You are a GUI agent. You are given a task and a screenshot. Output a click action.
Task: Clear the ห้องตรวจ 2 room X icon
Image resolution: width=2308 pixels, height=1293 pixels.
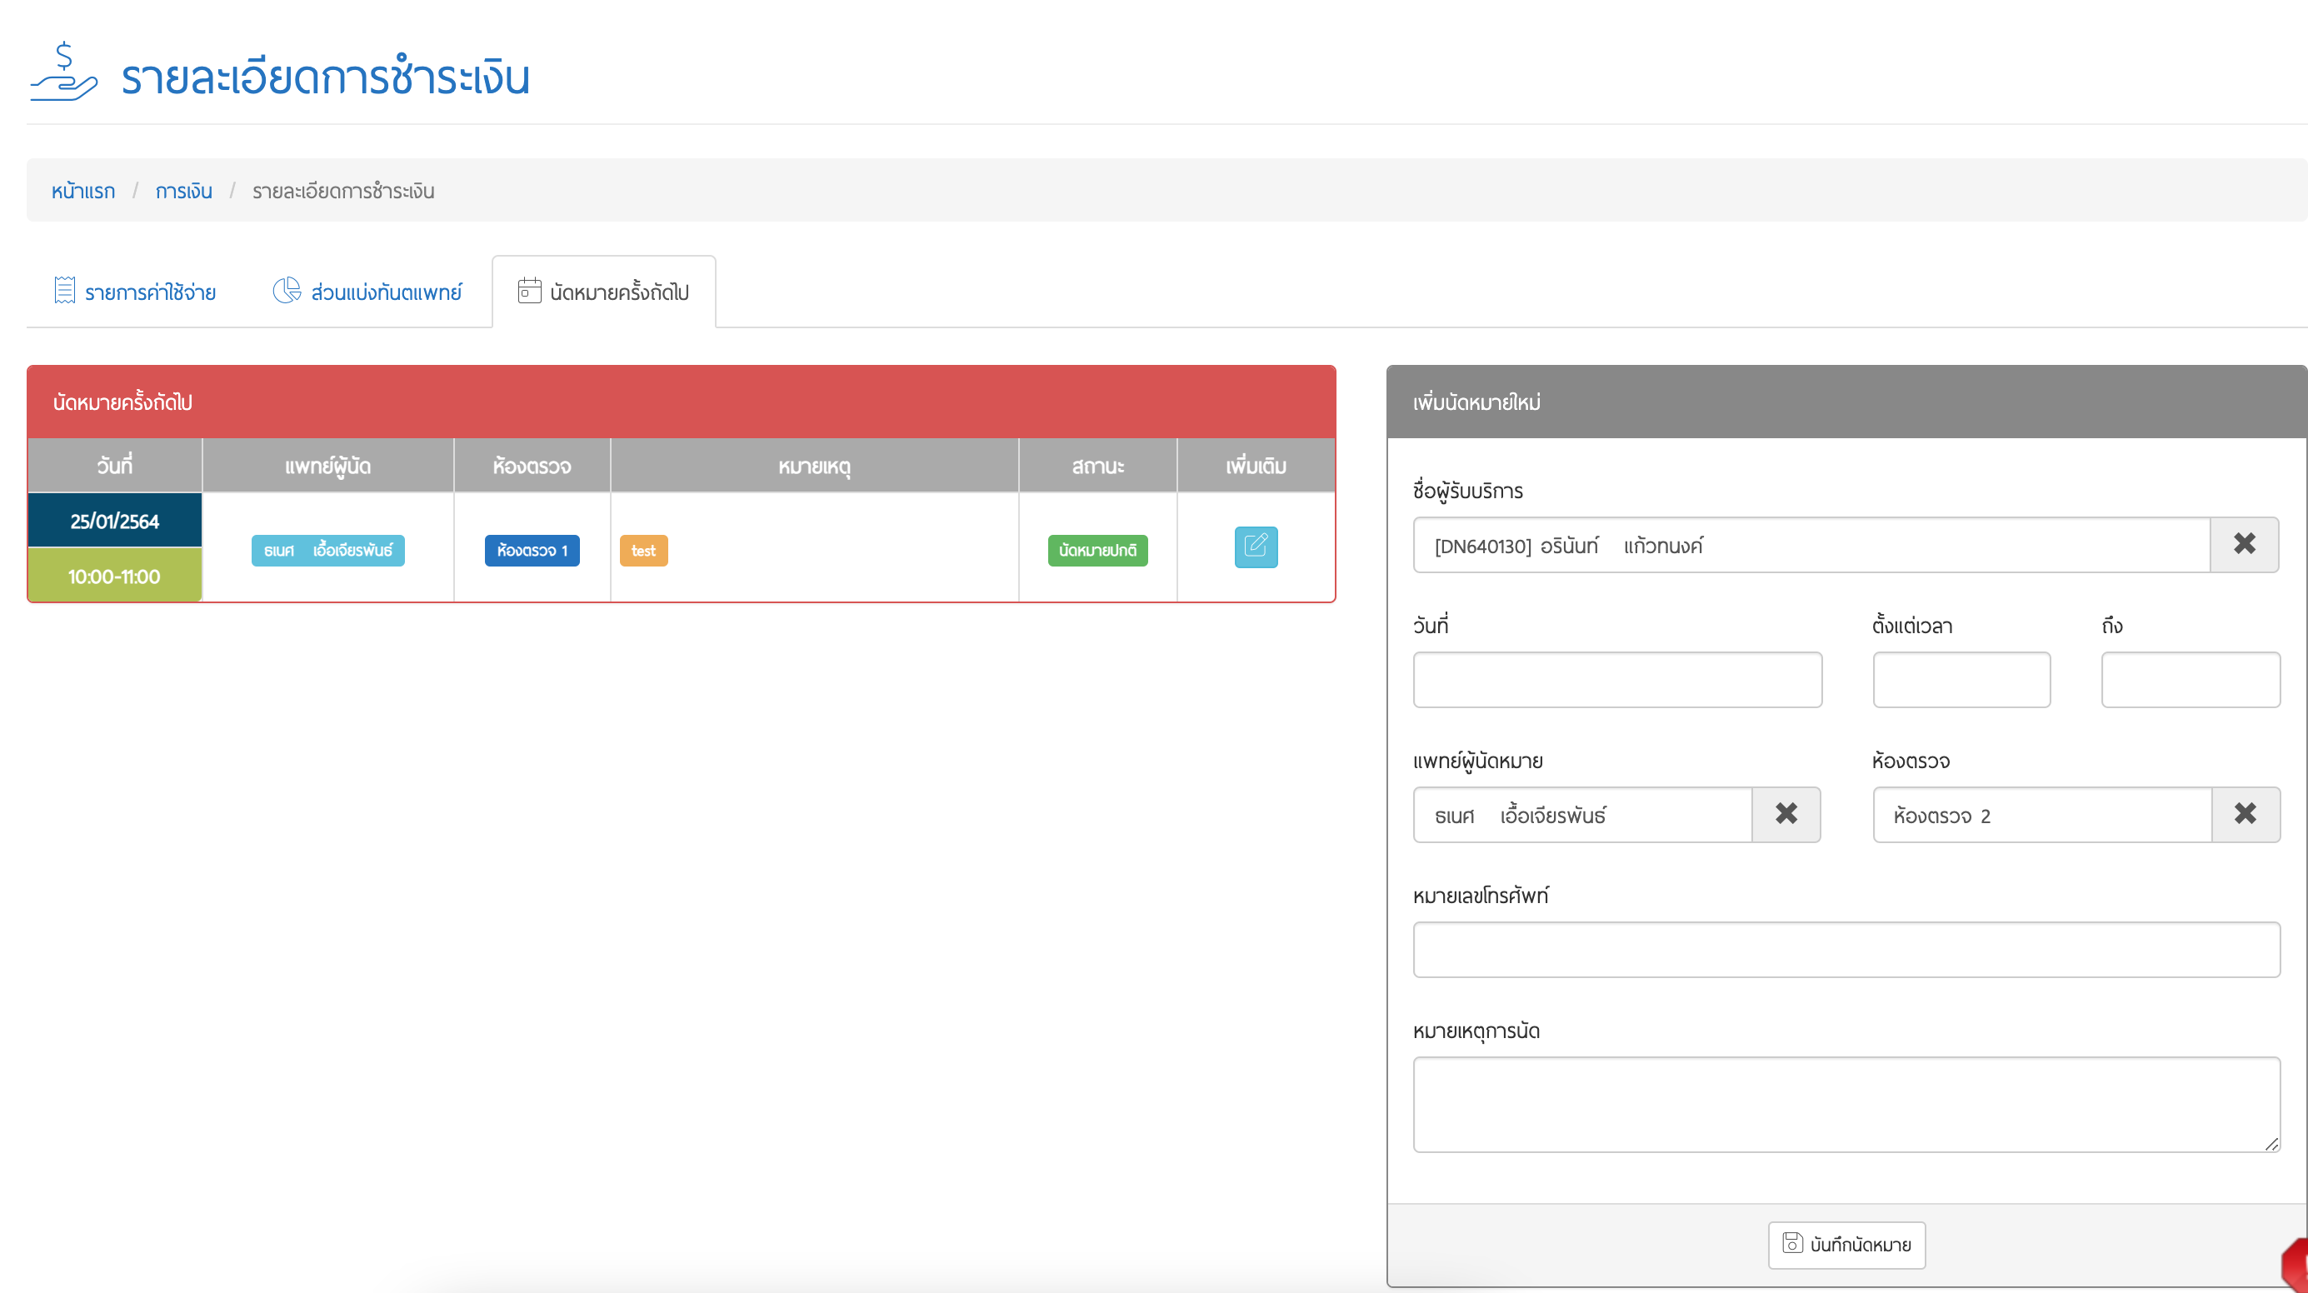(x=2245, y=814)
